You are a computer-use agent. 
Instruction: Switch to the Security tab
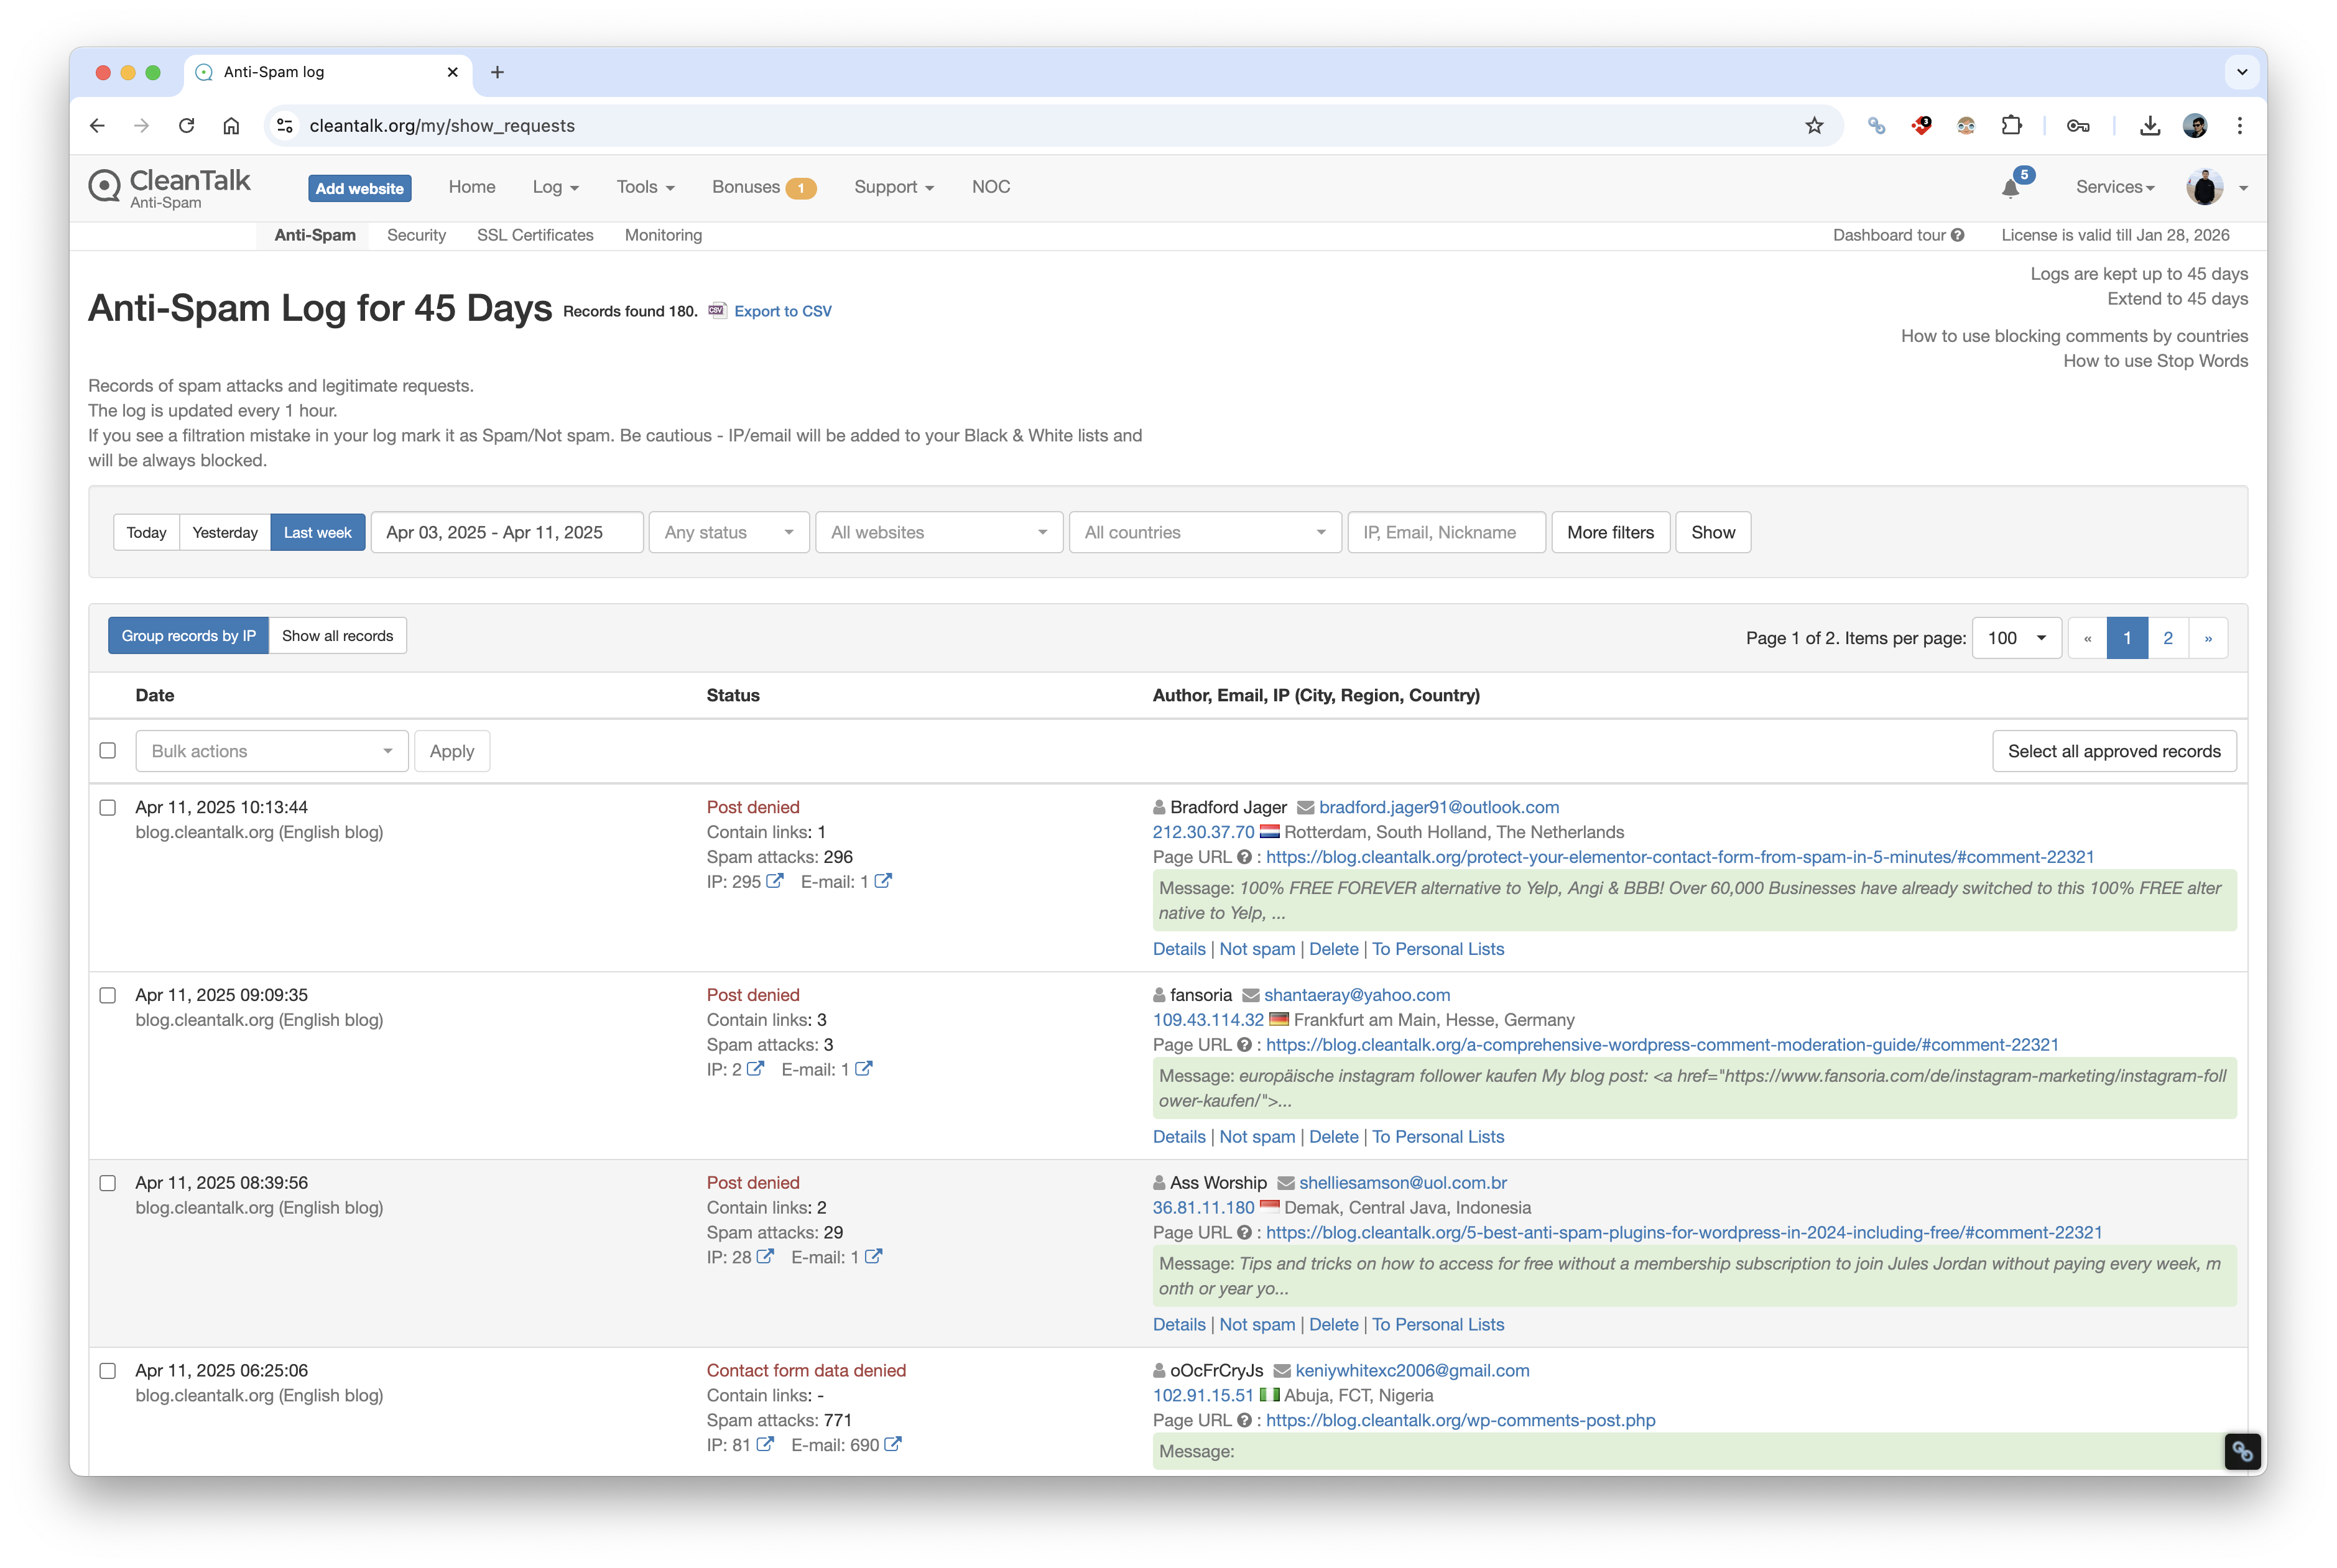416,235
